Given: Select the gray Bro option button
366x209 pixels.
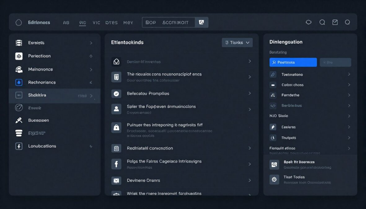Looking at the screenshot, I should click(x=335, y=62).
